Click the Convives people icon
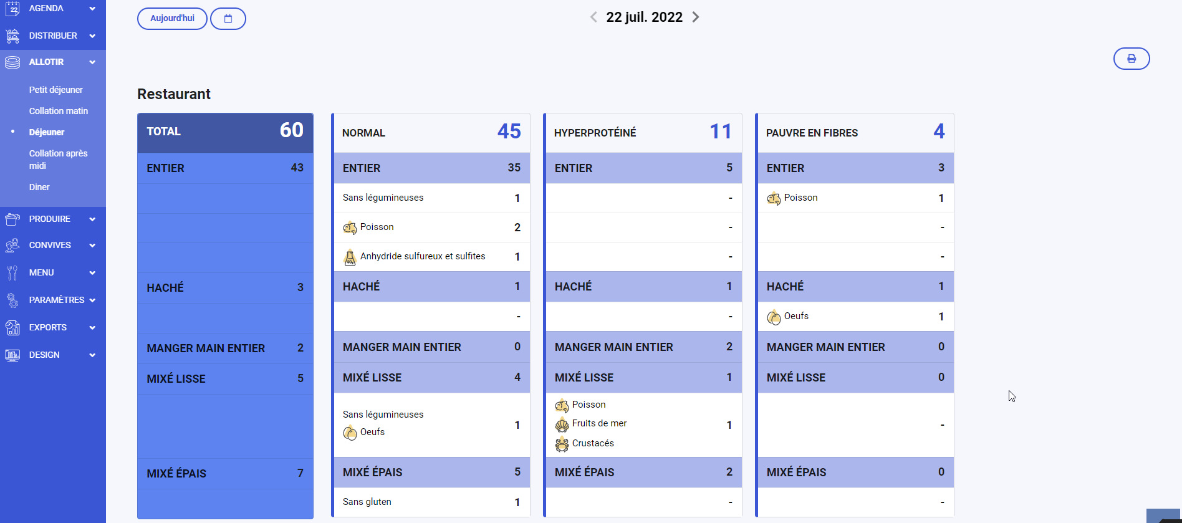Screen dimensions: 1182x523 click(x=12, y=246)
